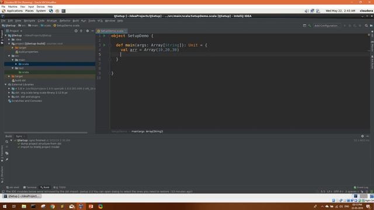Viewport: 374px width, 210px height.
Task: Click the VirtualBox icon in Windows taskbar
Action: point(81,206)
